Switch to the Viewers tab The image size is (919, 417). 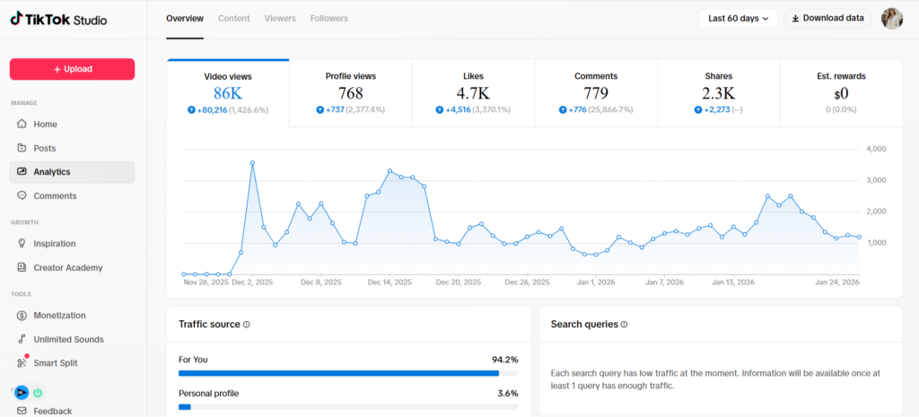click(x=280, y=18)
